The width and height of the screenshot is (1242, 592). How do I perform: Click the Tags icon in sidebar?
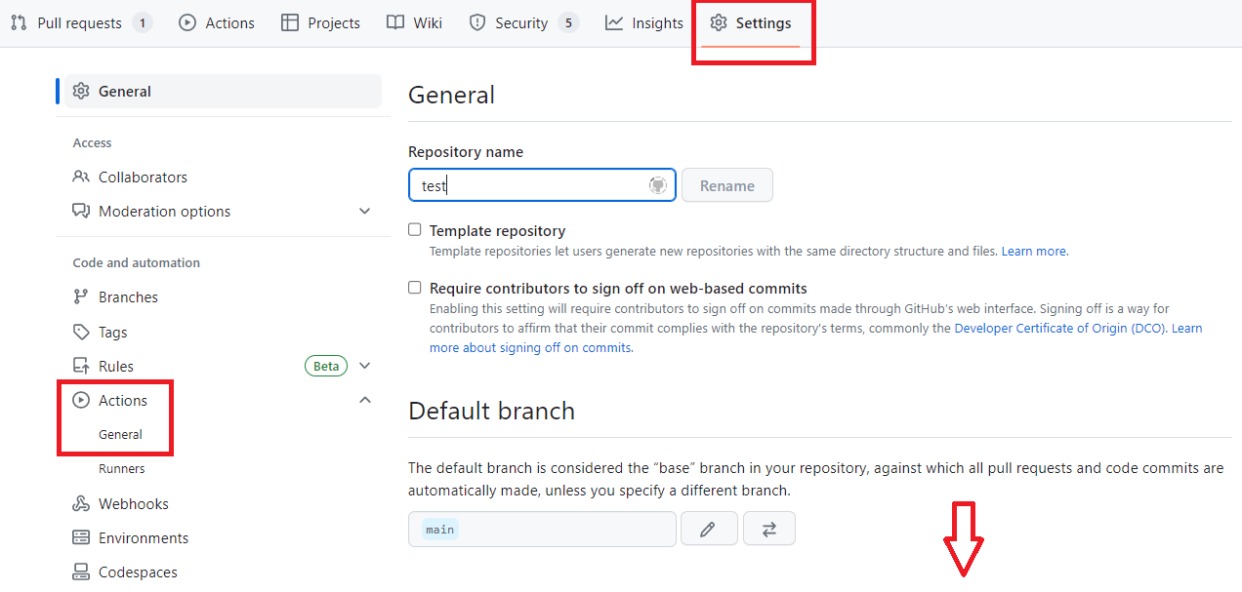click(x=81, y=333)
